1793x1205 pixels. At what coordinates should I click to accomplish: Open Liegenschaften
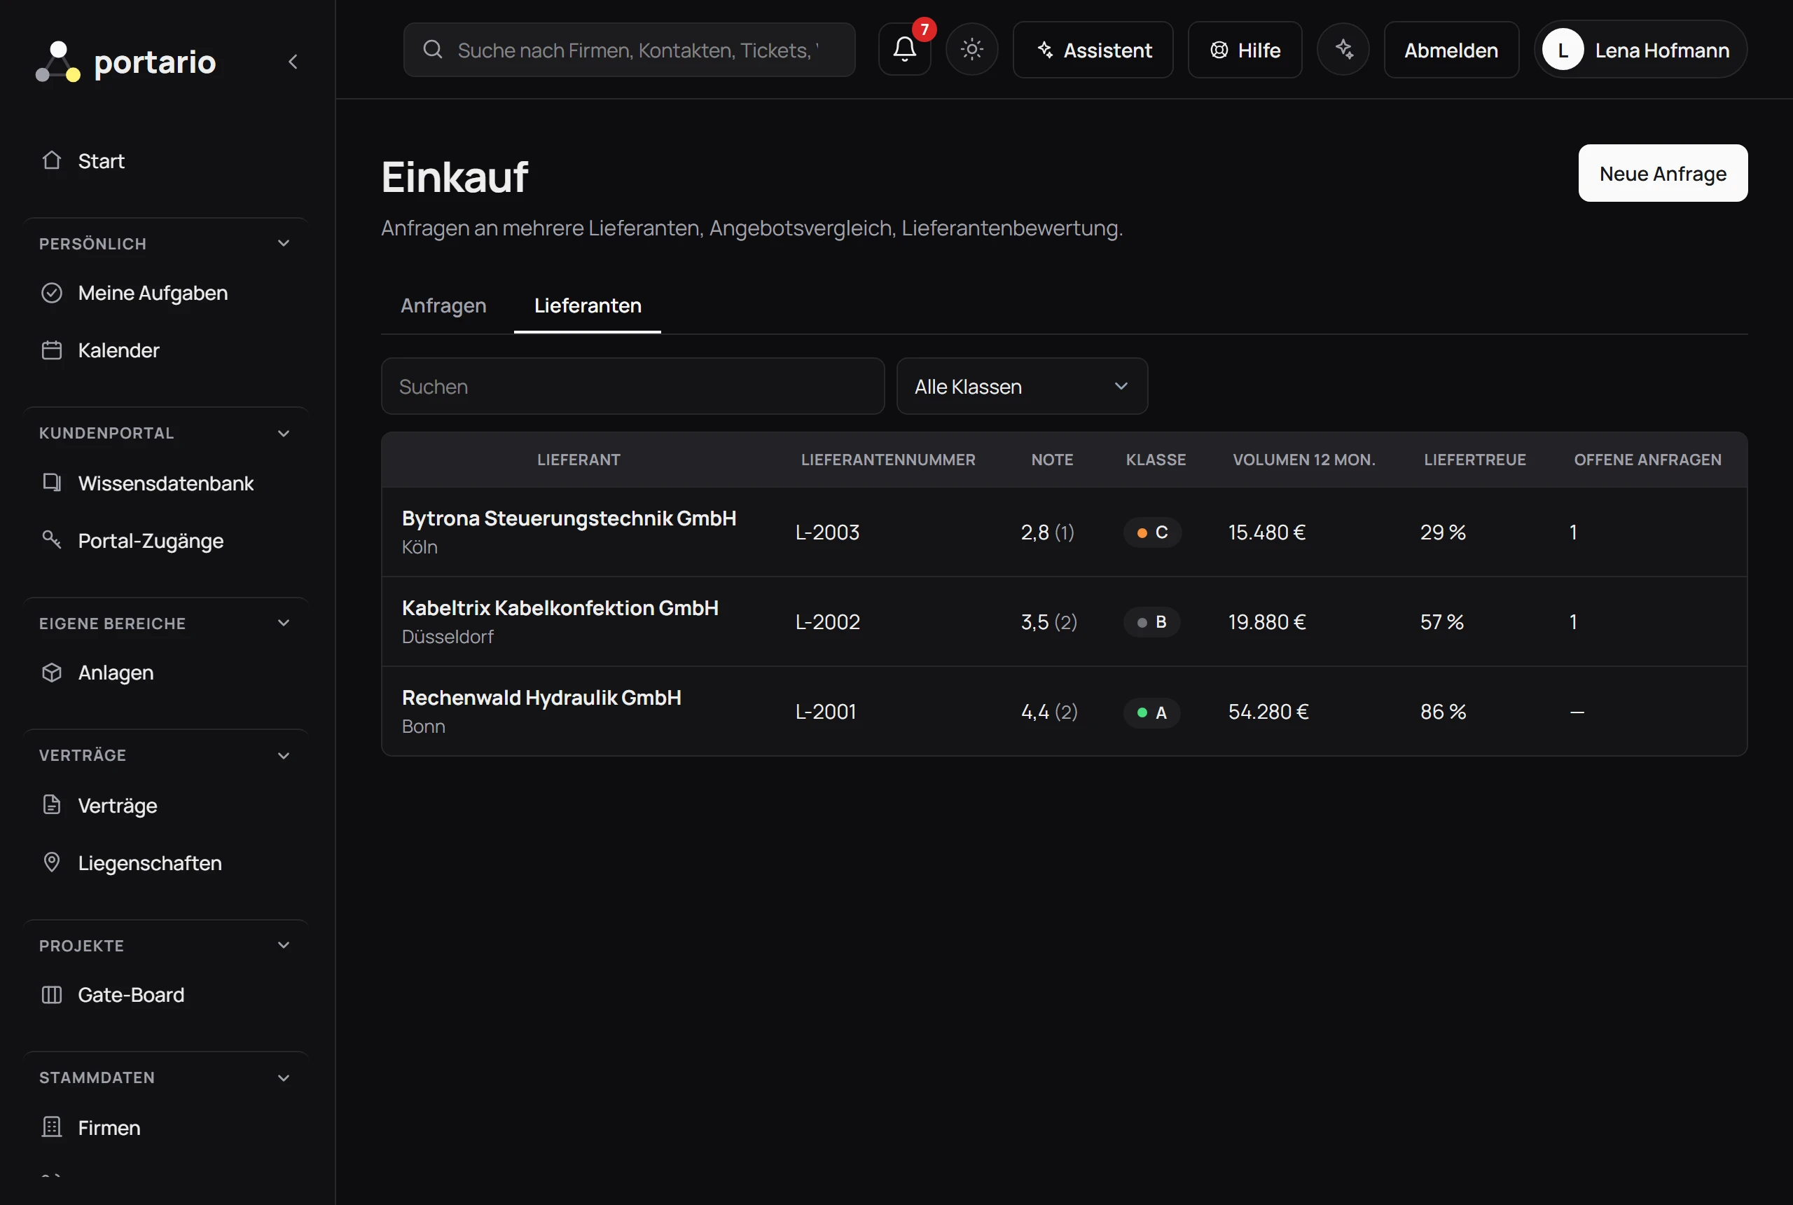click(167, 862)
